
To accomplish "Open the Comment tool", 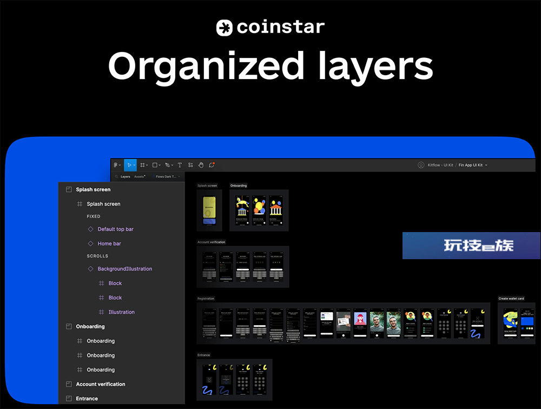I will (x=212, y=165).
